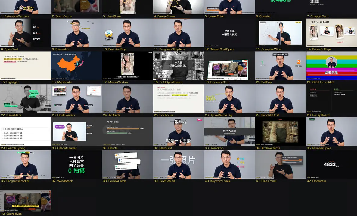Open the HandDraw thumbnail

[x=128, y=7]
